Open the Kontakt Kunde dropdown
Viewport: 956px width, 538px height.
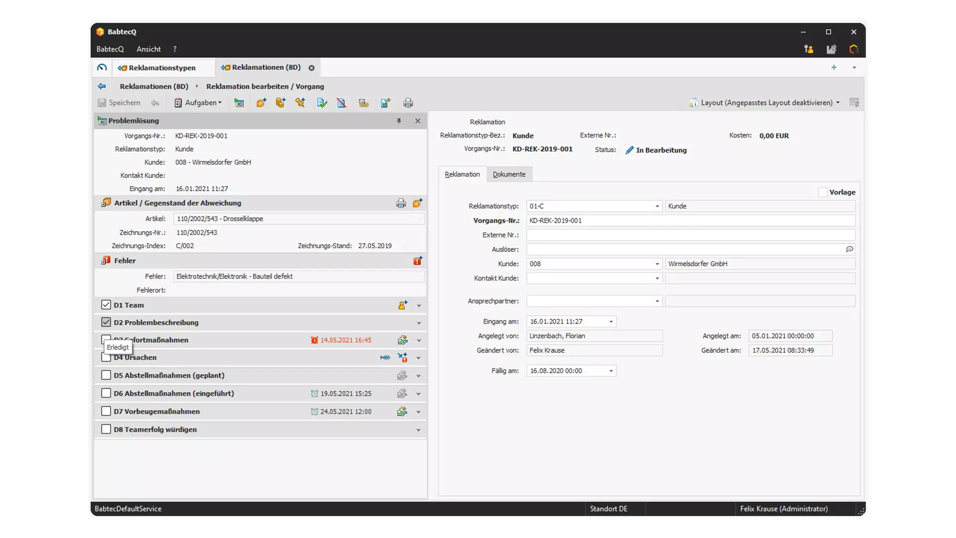pyautogui.click(x=657, y=278)
